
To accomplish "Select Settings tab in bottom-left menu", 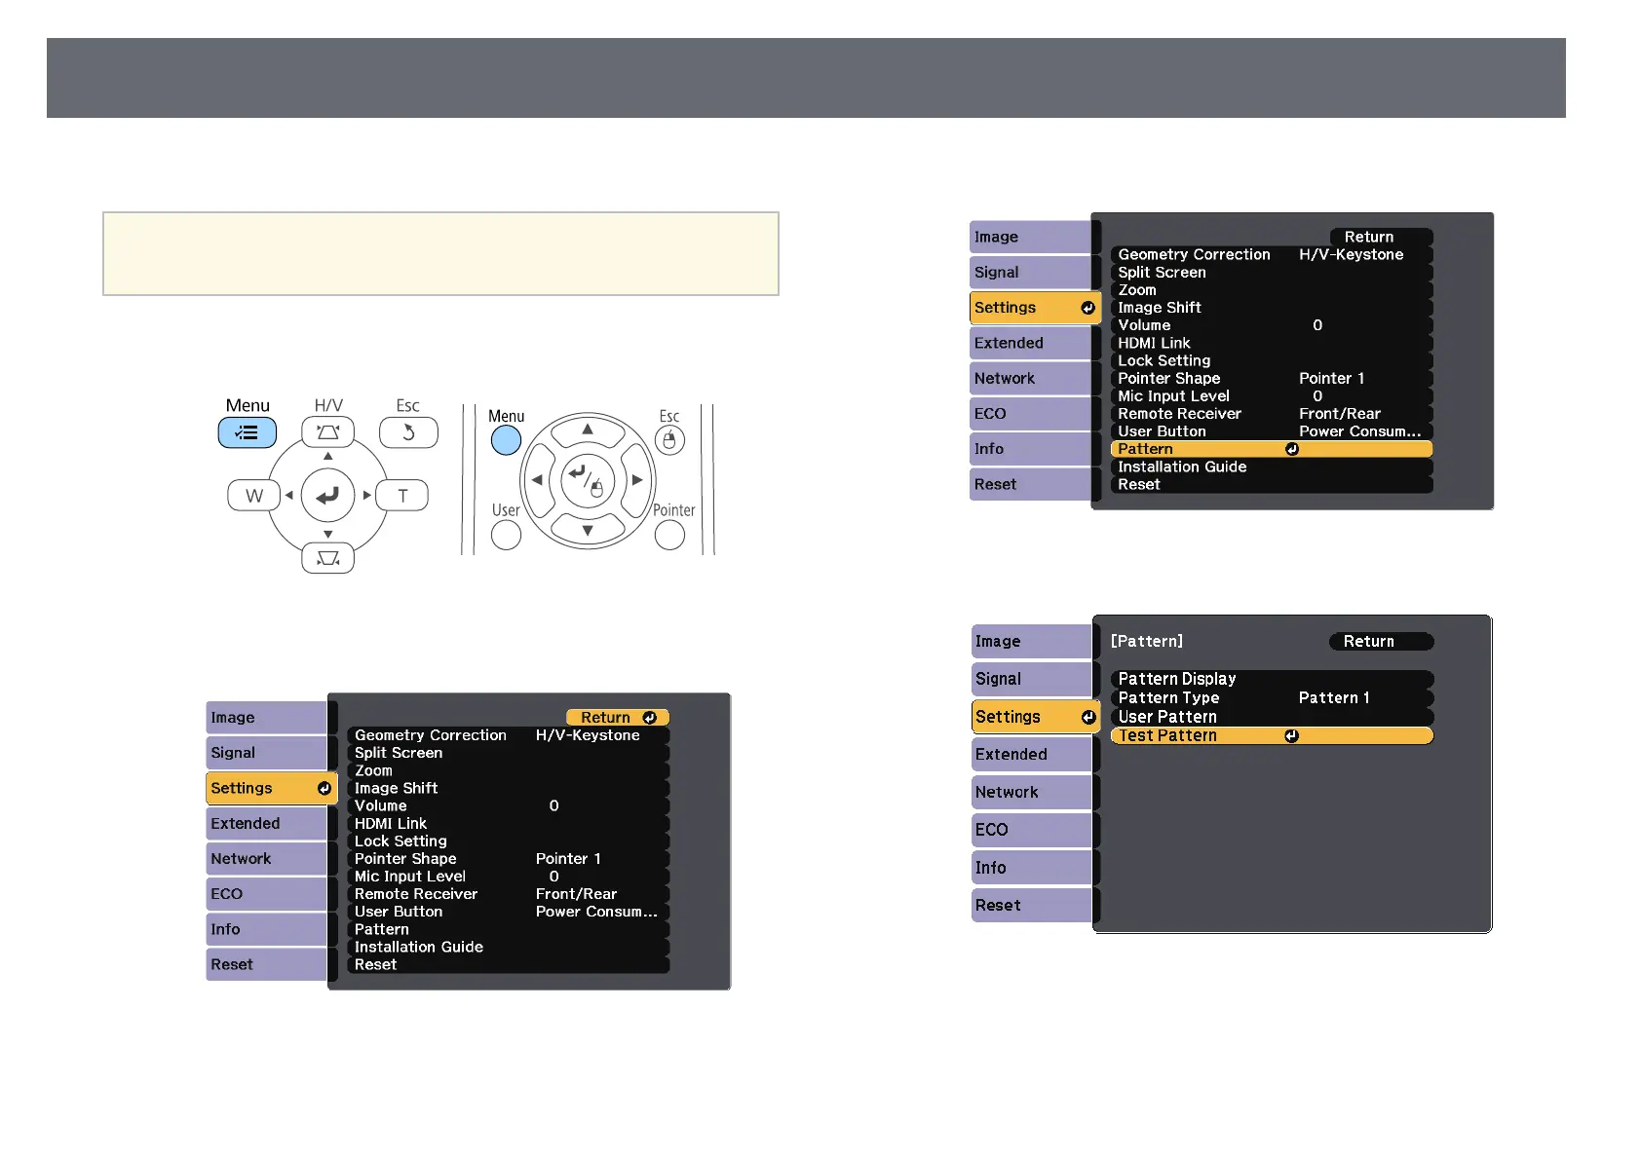I will pyautogui.click(x=271, y=788).
